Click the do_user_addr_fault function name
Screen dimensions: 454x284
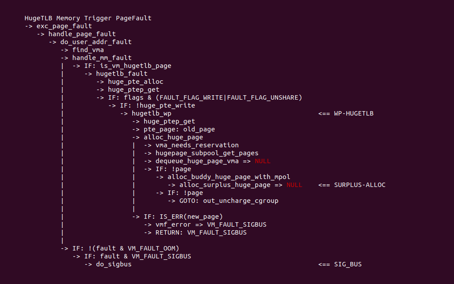click(96, 42)
